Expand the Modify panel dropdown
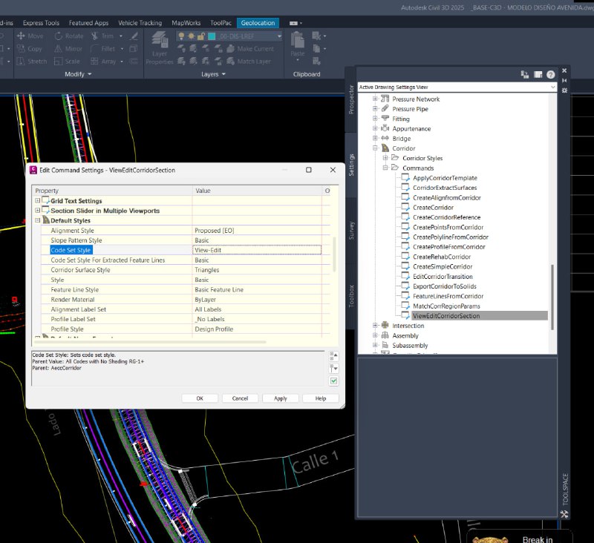The width and height of the screenshot is (594, 543). click(x=90, y=74)
